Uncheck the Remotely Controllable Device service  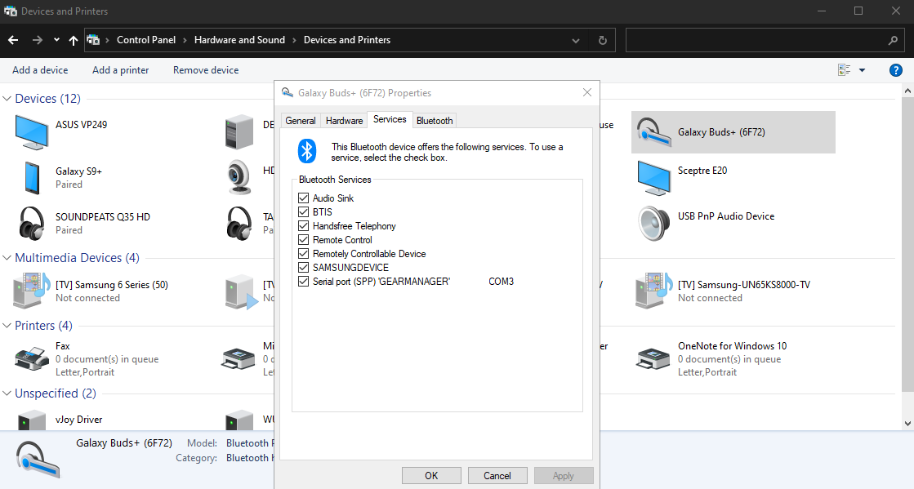[x=303, y=254]
